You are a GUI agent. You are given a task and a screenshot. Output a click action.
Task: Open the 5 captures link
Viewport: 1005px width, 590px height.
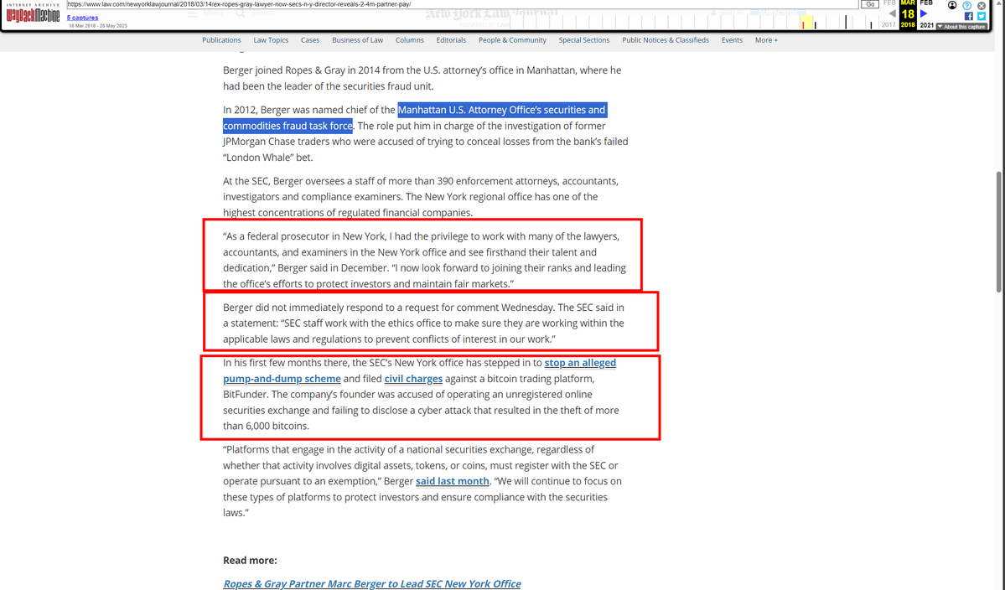pyautogui.click(x=82, y=18)
